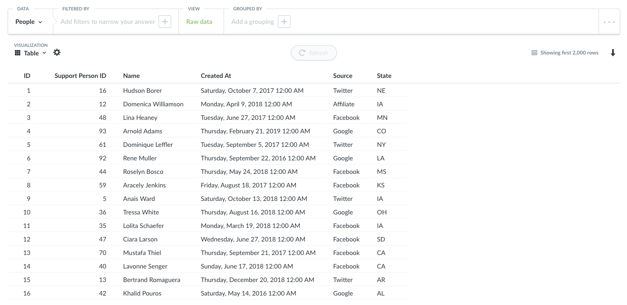Select the 'Roselyn Bosco' cell
The width and height of the screenshot is (627, 305).
[143, 172]
